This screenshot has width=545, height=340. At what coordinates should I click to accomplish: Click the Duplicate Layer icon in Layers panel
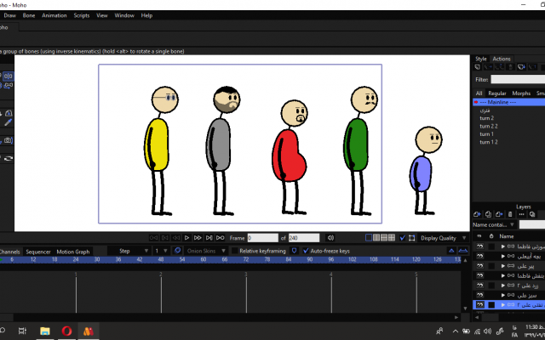coord(488,214)
